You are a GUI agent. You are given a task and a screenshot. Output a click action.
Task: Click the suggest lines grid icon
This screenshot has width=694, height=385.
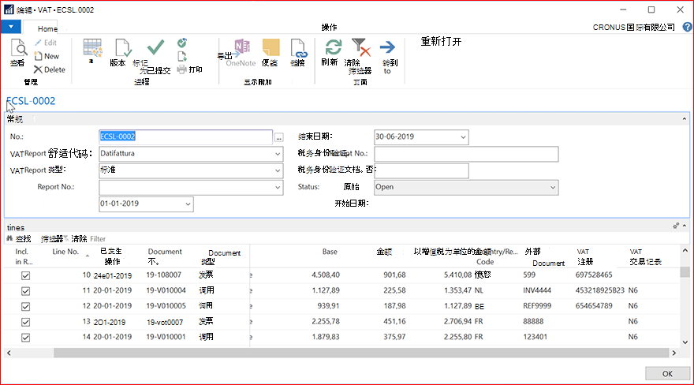(92, 48)
